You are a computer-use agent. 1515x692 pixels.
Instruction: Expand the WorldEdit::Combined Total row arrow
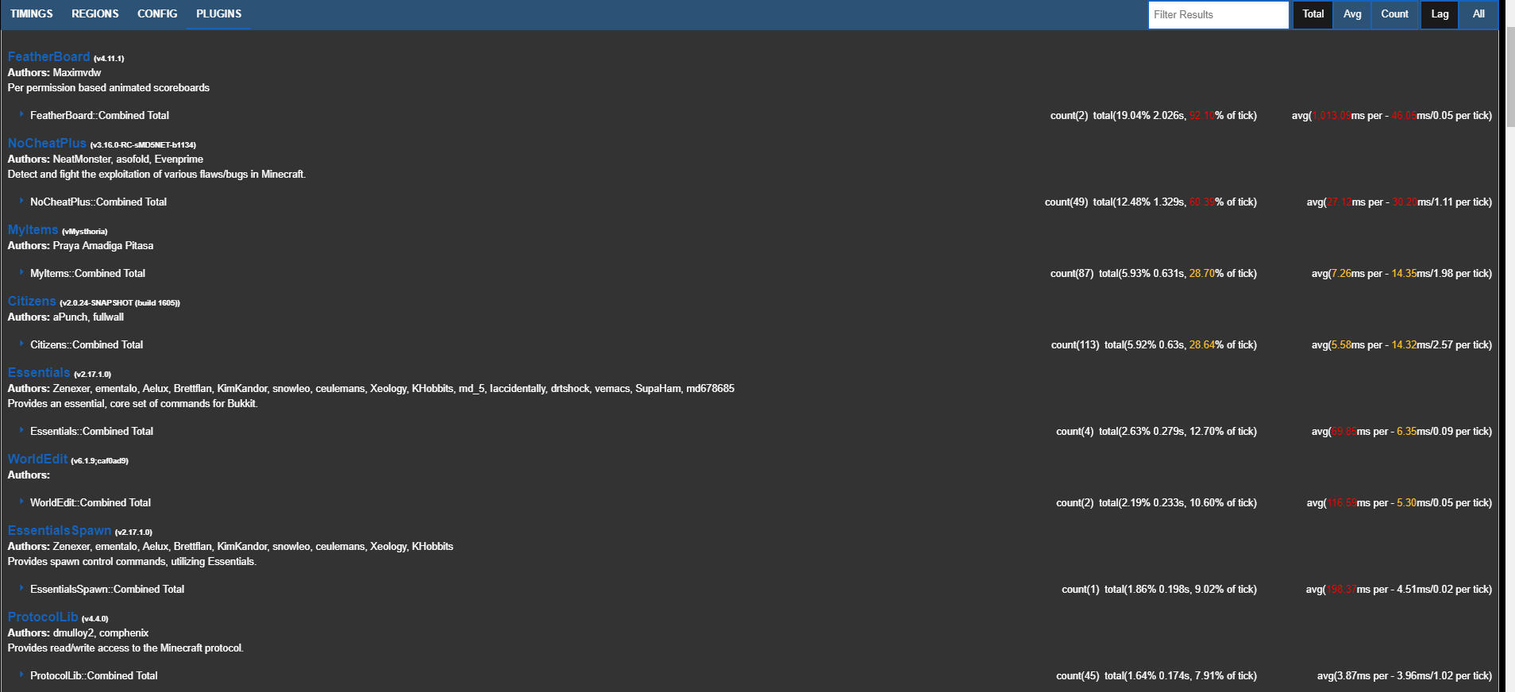[21, 502]
